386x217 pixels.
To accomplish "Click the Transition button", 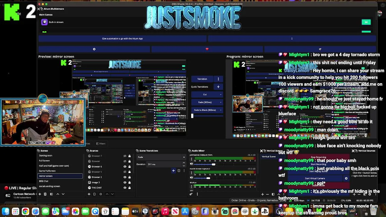I will [202, 79].
